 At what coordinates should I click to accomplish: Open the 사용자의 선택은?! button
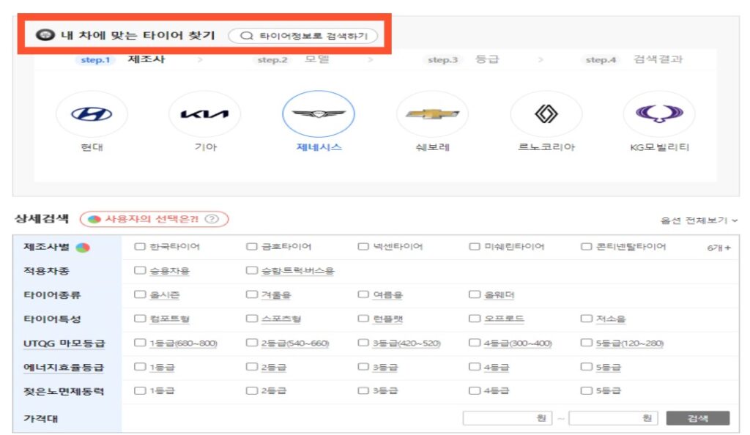(x=154, y=219)
